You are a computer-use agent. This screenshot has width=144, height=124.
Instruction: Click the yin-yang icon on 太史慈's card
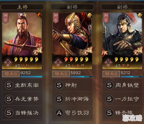(89, 15)
